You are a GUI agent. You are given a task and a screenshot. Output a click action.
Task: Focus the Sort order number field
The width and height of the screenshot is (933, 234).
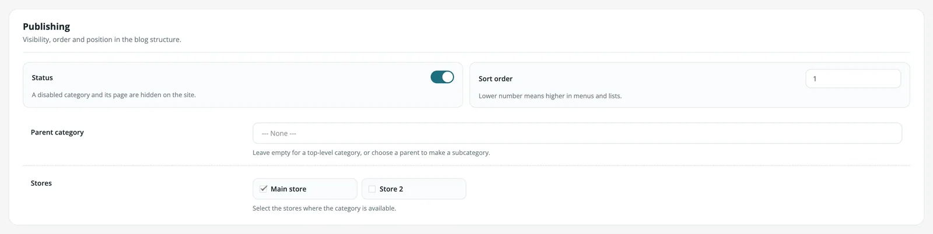pyautogui.click(x=853, y=79)
